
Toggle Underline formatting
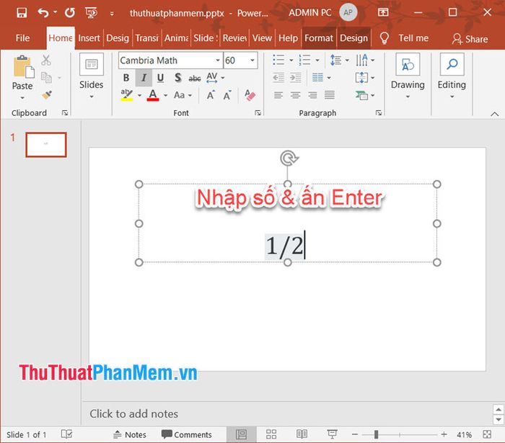(x=160, y=78)
